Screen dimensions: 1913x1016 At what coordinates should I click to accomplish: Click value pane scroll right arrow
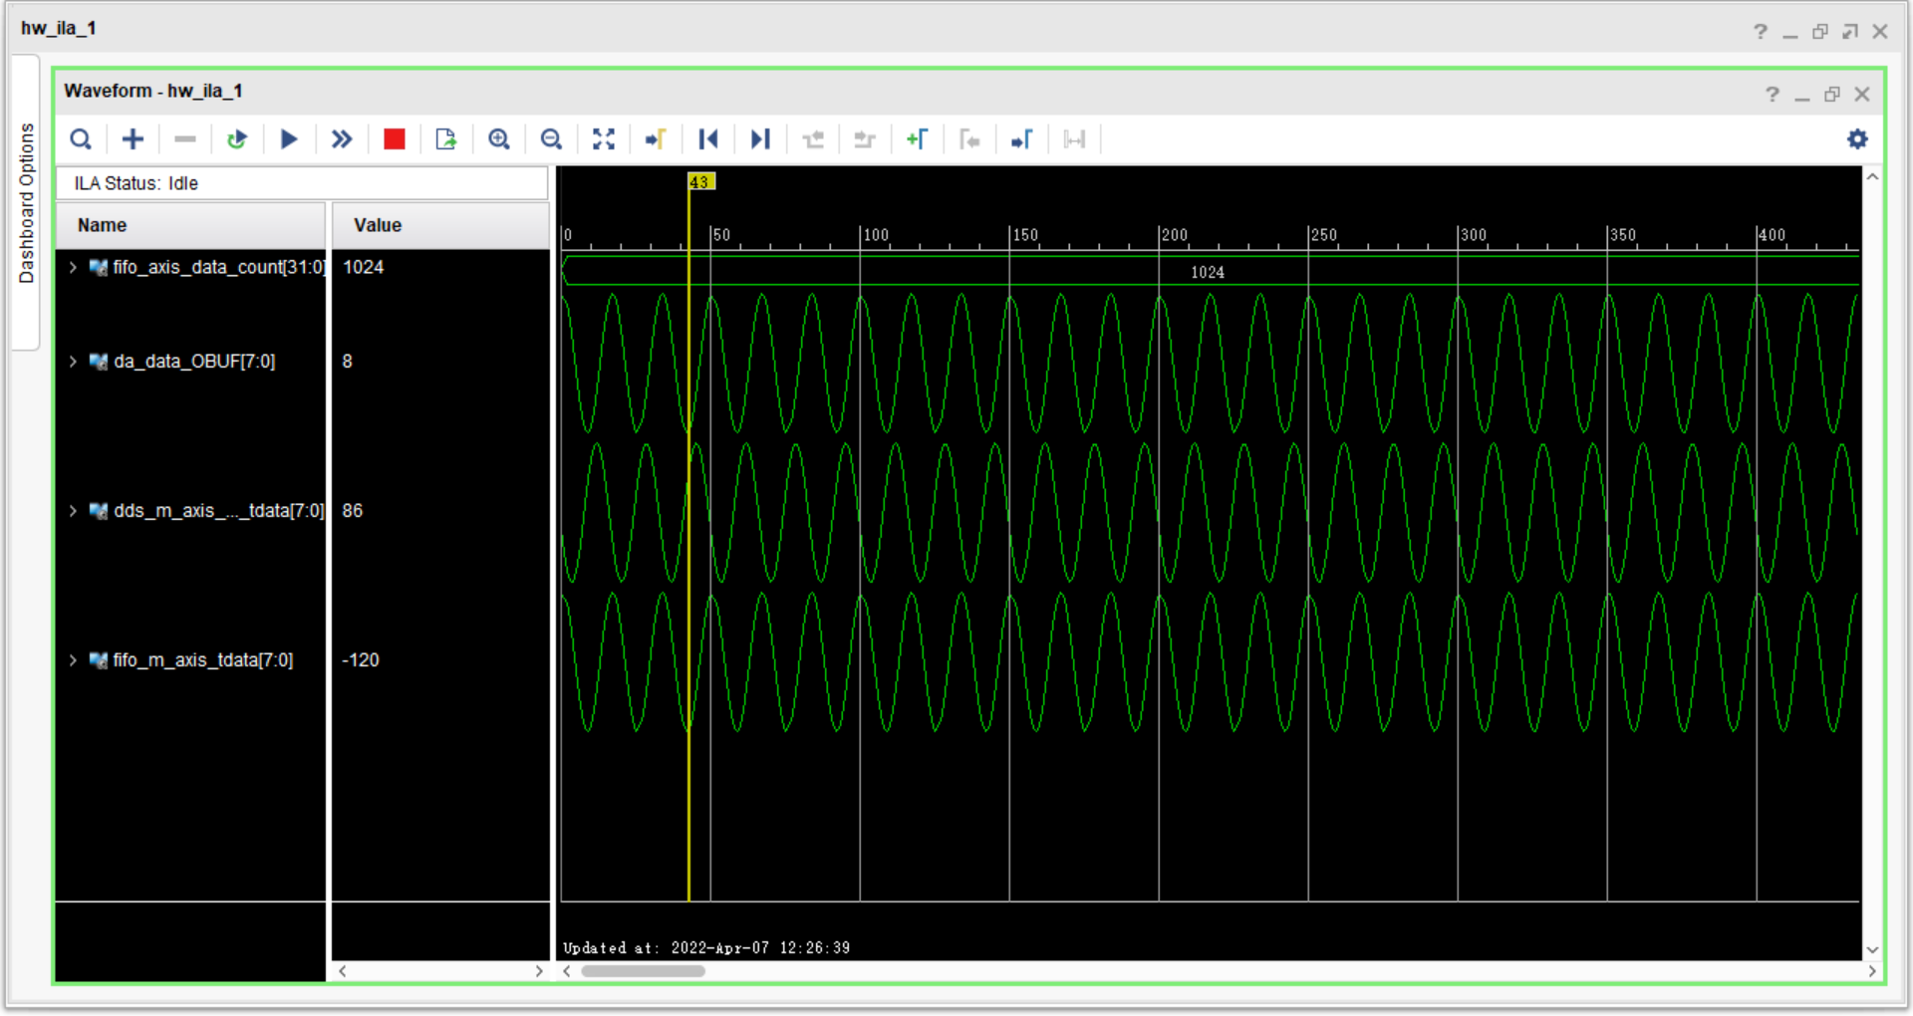point(539,971)
